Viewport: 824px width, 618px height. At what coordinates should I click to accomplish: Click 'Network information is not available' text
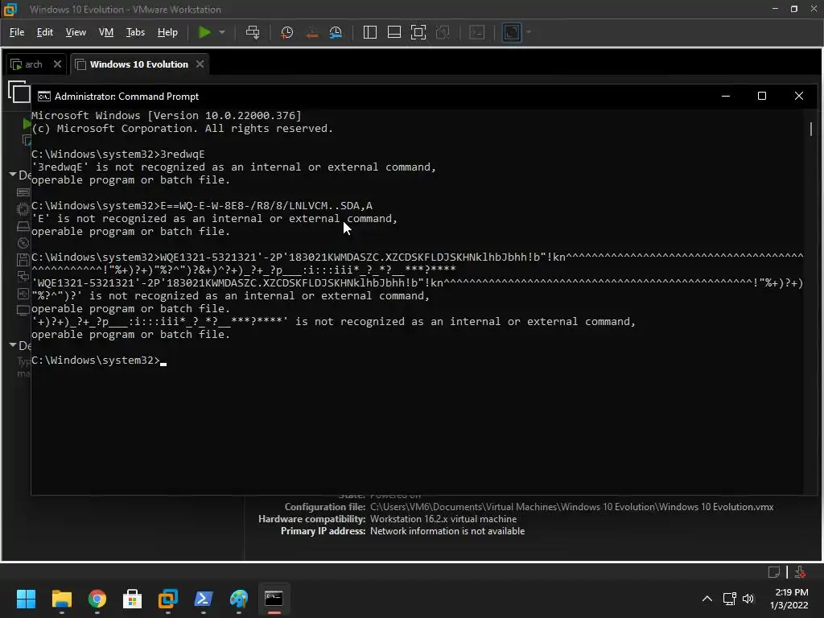[x=447, y=531]
